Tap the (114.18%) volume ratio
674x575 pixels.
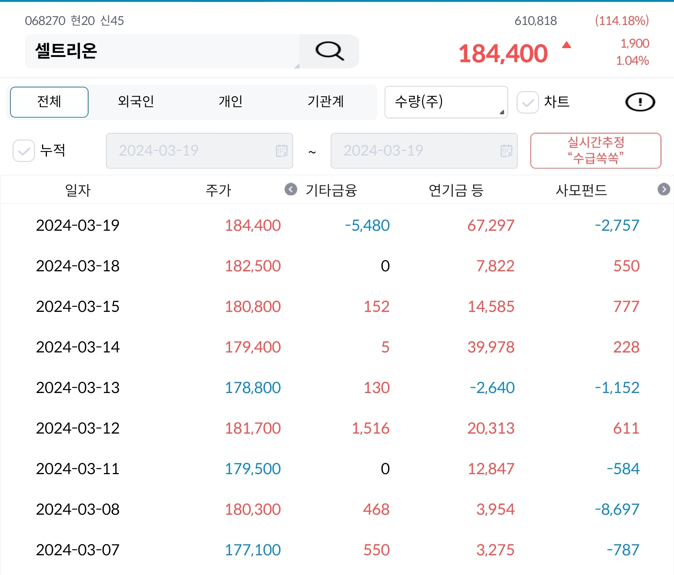coord(622,21)
